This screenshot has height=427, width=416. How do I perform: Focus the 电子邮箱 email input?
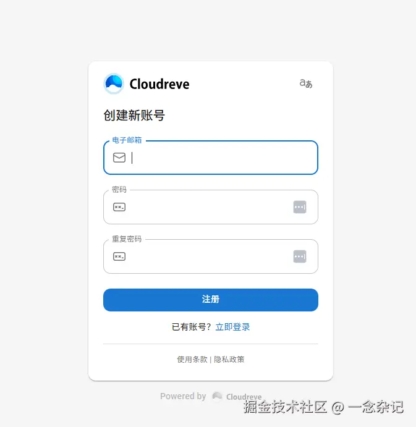coord(211,158)
